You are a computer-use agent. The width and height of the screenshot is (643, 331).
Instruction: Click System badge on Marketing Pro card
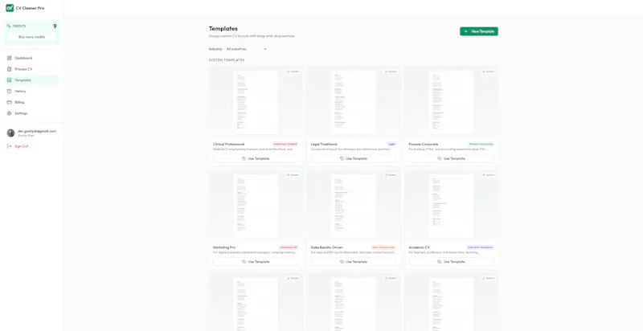click(x=293, y=175)
